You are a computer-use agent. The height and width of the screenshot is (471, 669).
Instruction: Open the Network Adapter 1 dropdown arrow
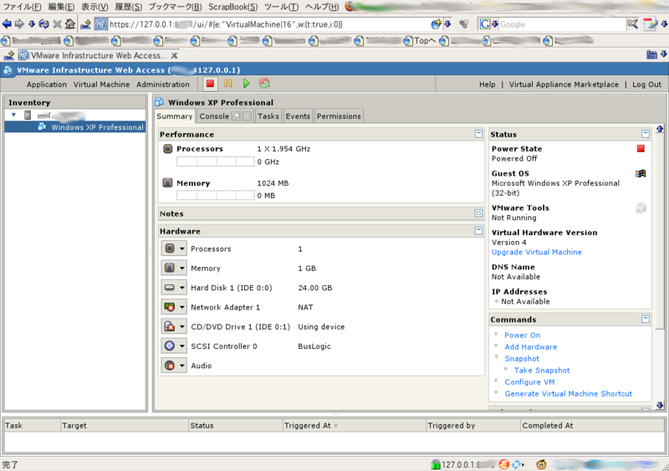click(182, 307)
